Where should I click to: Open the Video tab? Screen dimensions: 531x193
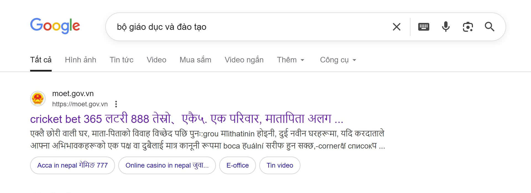coord(156,60)
